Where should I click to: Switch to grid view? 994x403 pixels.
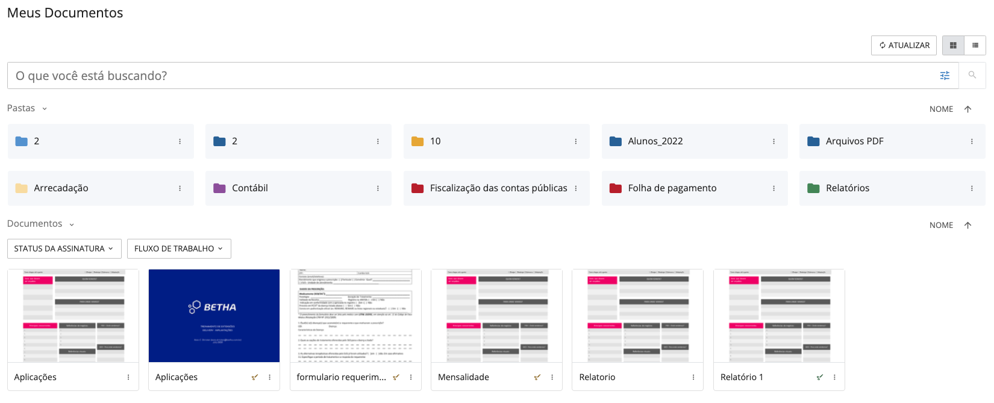[953, 46]
